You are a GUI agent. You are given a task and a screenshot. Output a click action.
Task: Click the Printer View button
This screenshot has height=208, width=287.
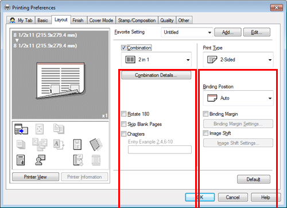coord(36,177)
